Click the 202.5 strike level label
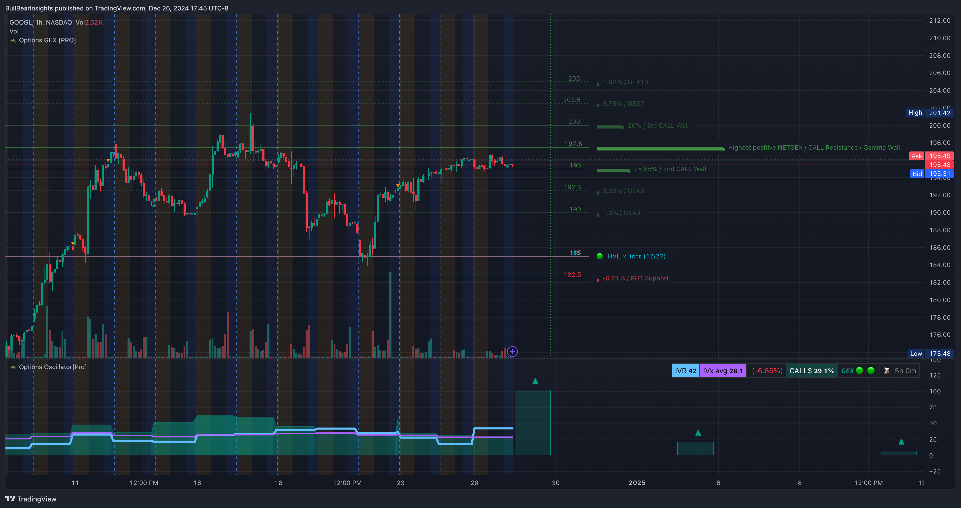The image size is (961, 508). click(x=572, y=100)
